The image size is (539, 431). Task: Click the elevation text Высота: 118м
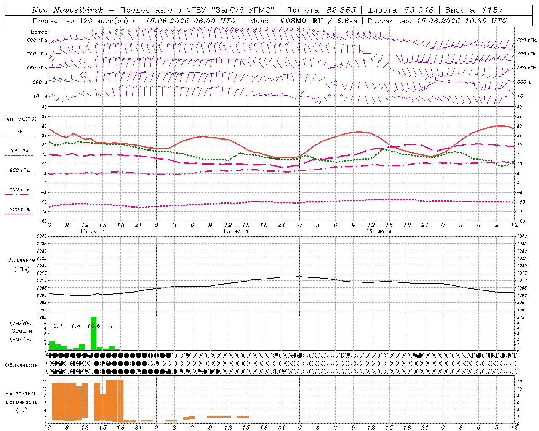[x=474, y=10]
